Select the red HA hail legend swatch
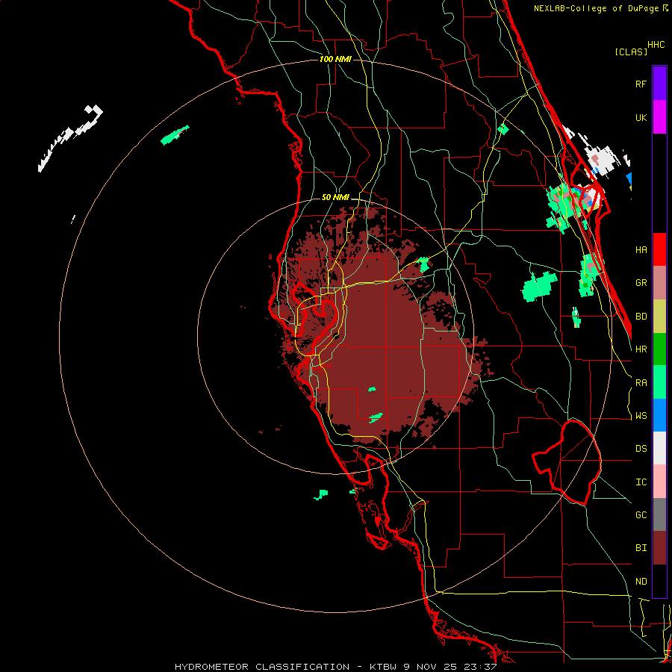 (x=659, y=249)
